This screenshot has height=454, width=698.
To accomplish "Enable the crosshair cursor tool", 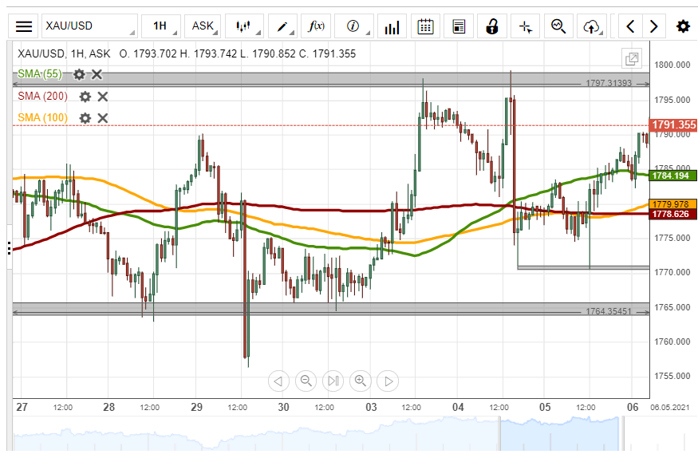I will [x=525, y=26].
